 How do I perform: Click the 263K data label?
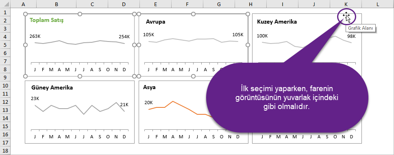[35, 36]
